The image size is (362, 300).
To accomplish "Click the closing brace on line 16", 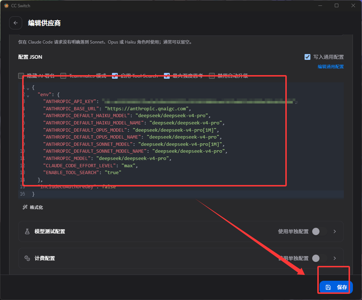I will 33,194.
